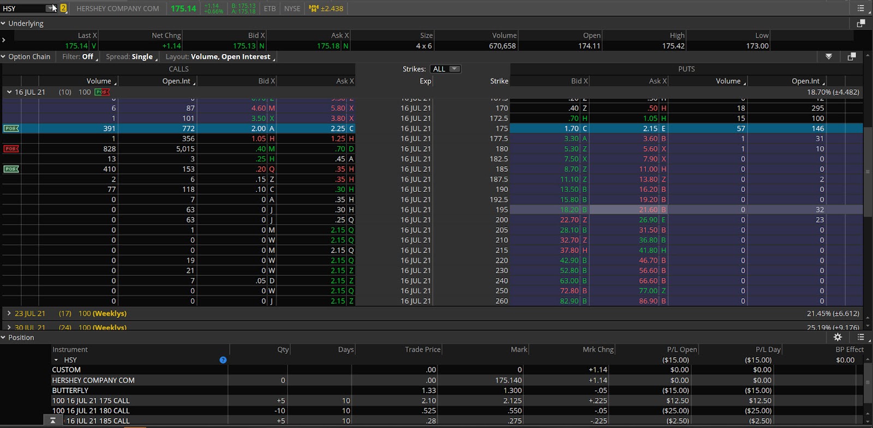873x428 pixels.
Task: Click the POS badge next to 16 JUL 21 header
Action: (102, 92)
